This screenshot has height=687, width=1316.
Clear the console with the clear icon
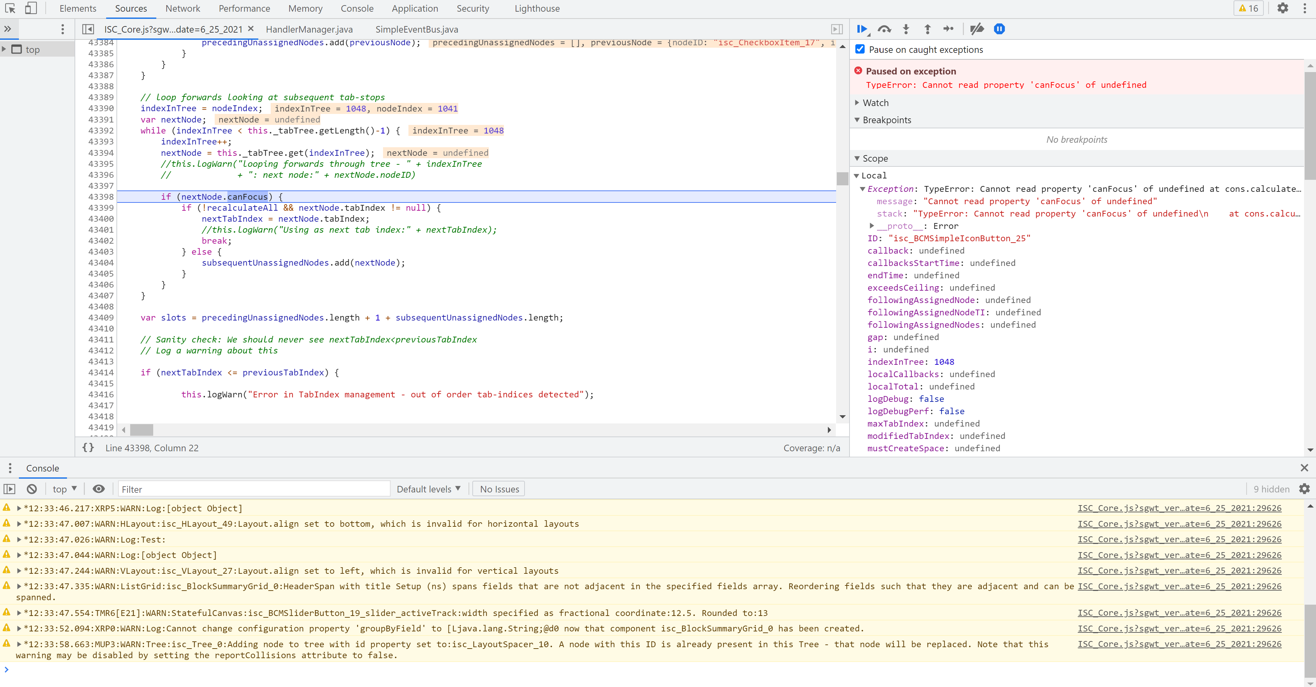[32, 489]
